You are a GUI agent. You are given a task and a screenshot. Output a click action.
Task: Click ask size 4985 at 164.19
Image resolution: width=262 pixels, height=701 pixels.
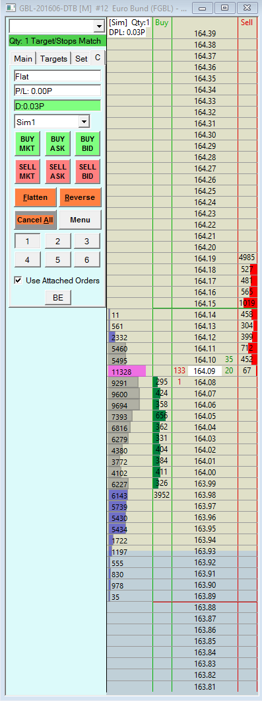tap(247, 258)
